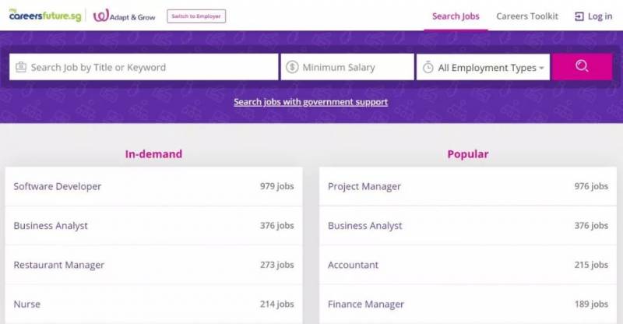Image resolution: width=623 pixels, height=324 pixels.
Task: Select Project Manager popular job
Action: [364, 186]
